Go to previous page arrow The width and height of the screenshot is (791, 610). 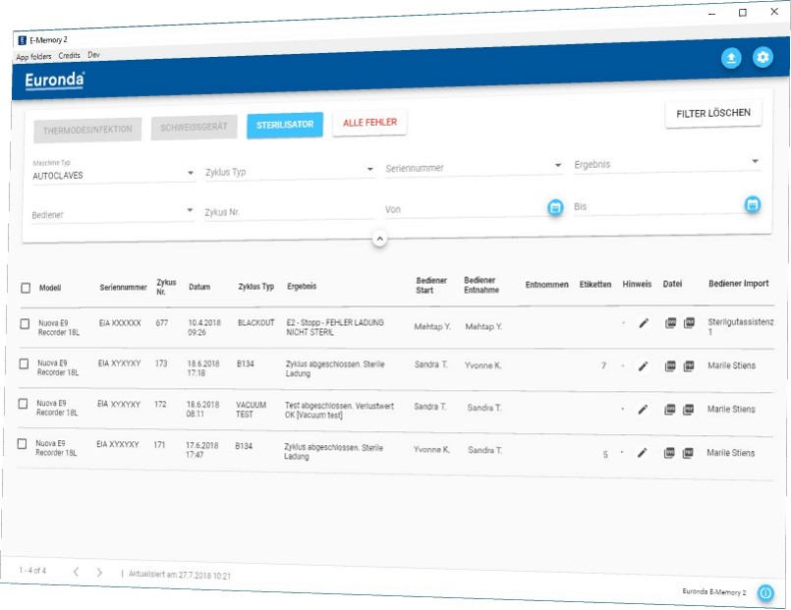pos(76,572)
